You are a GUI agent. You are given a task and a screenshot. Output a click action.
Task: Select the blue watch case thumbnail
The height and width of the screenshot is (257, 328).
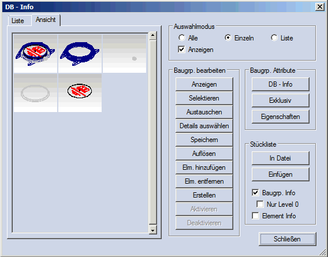[80, 54]
